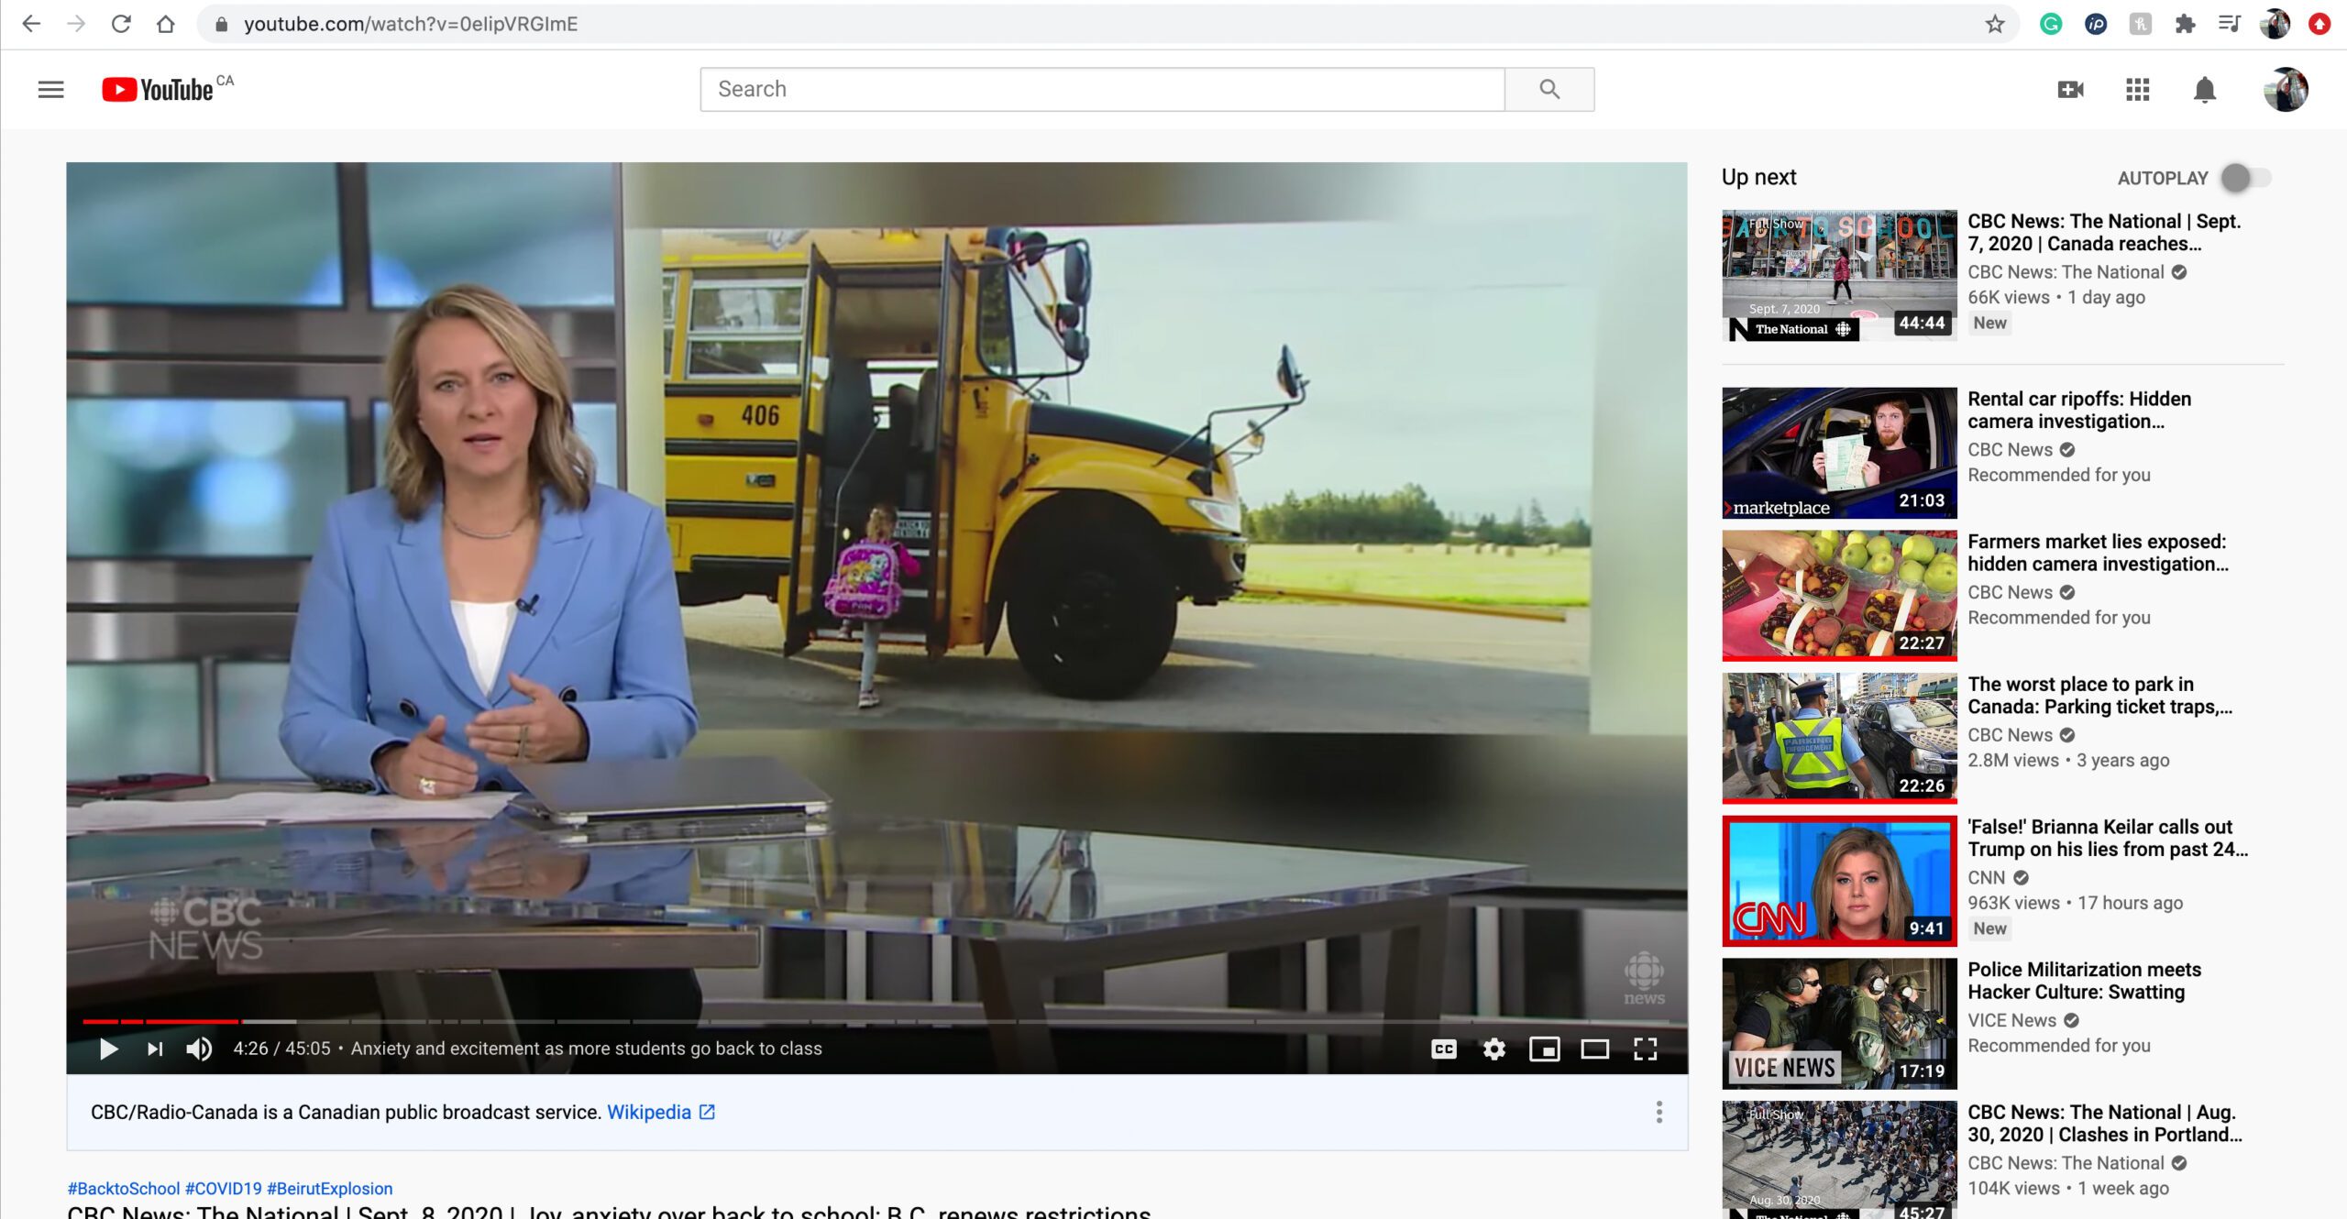
Task: Click the red update icon in toolbar
Action: point(2319,24)
